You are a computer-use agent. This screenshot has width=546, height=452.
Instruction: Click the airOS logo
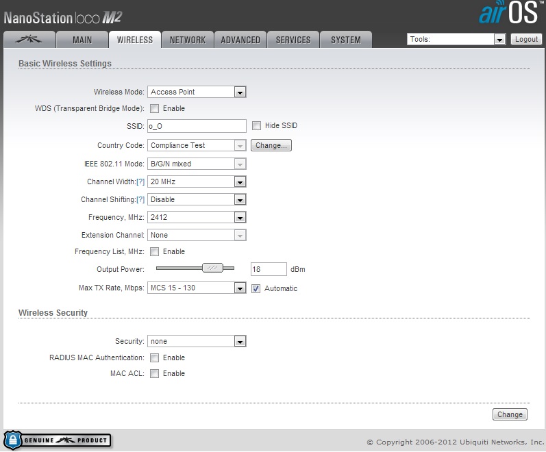(510, 12)
